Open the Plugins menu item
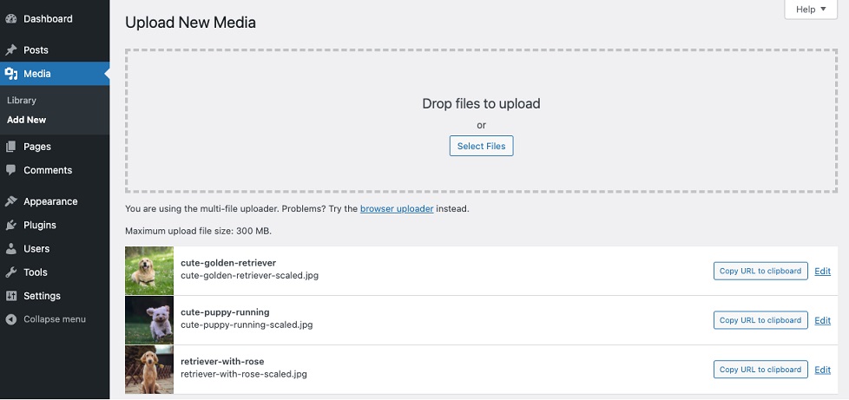The width and height of the screenshot is (849, 400). click(x=55, y=226)
